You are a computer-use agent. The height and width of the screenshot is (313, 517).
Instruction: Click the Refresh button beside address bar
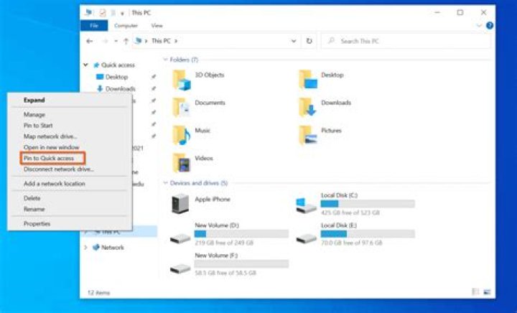pos(309,41)
